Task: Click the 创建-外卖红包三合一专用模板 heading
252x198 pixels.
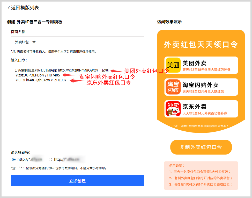Action: pyautogui.click(x=35, y=22)
